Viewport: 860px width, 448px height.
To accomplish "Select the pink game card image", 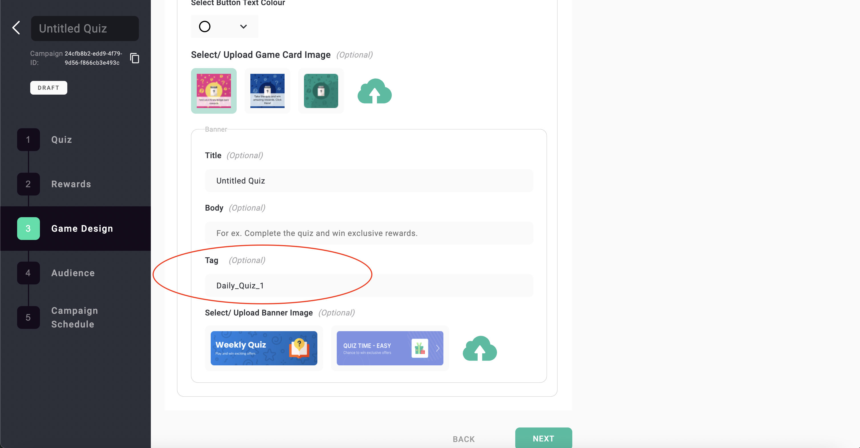I will (214, 91).
